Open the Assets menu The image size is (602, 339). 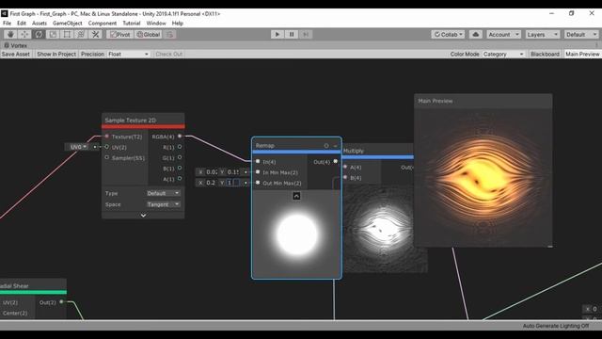[x=40, y=23]
